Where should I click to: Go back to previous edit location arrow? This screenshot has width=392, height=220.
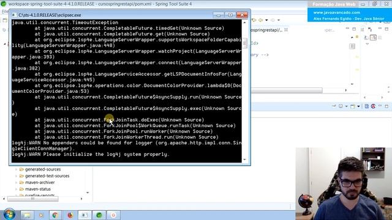tap(254, 20)
